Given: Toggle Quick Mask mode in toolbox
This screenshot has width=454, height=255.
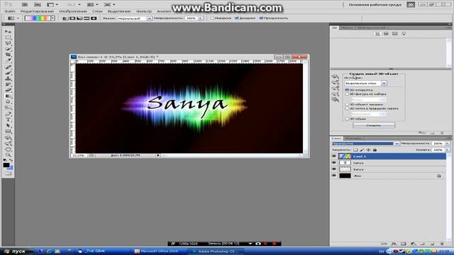Looking at the screenshot, I should pyautogui.click(x=8, y=174).
